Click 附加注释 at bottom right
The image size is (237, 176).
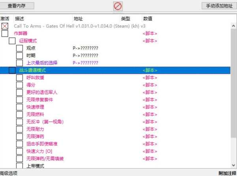227,173
